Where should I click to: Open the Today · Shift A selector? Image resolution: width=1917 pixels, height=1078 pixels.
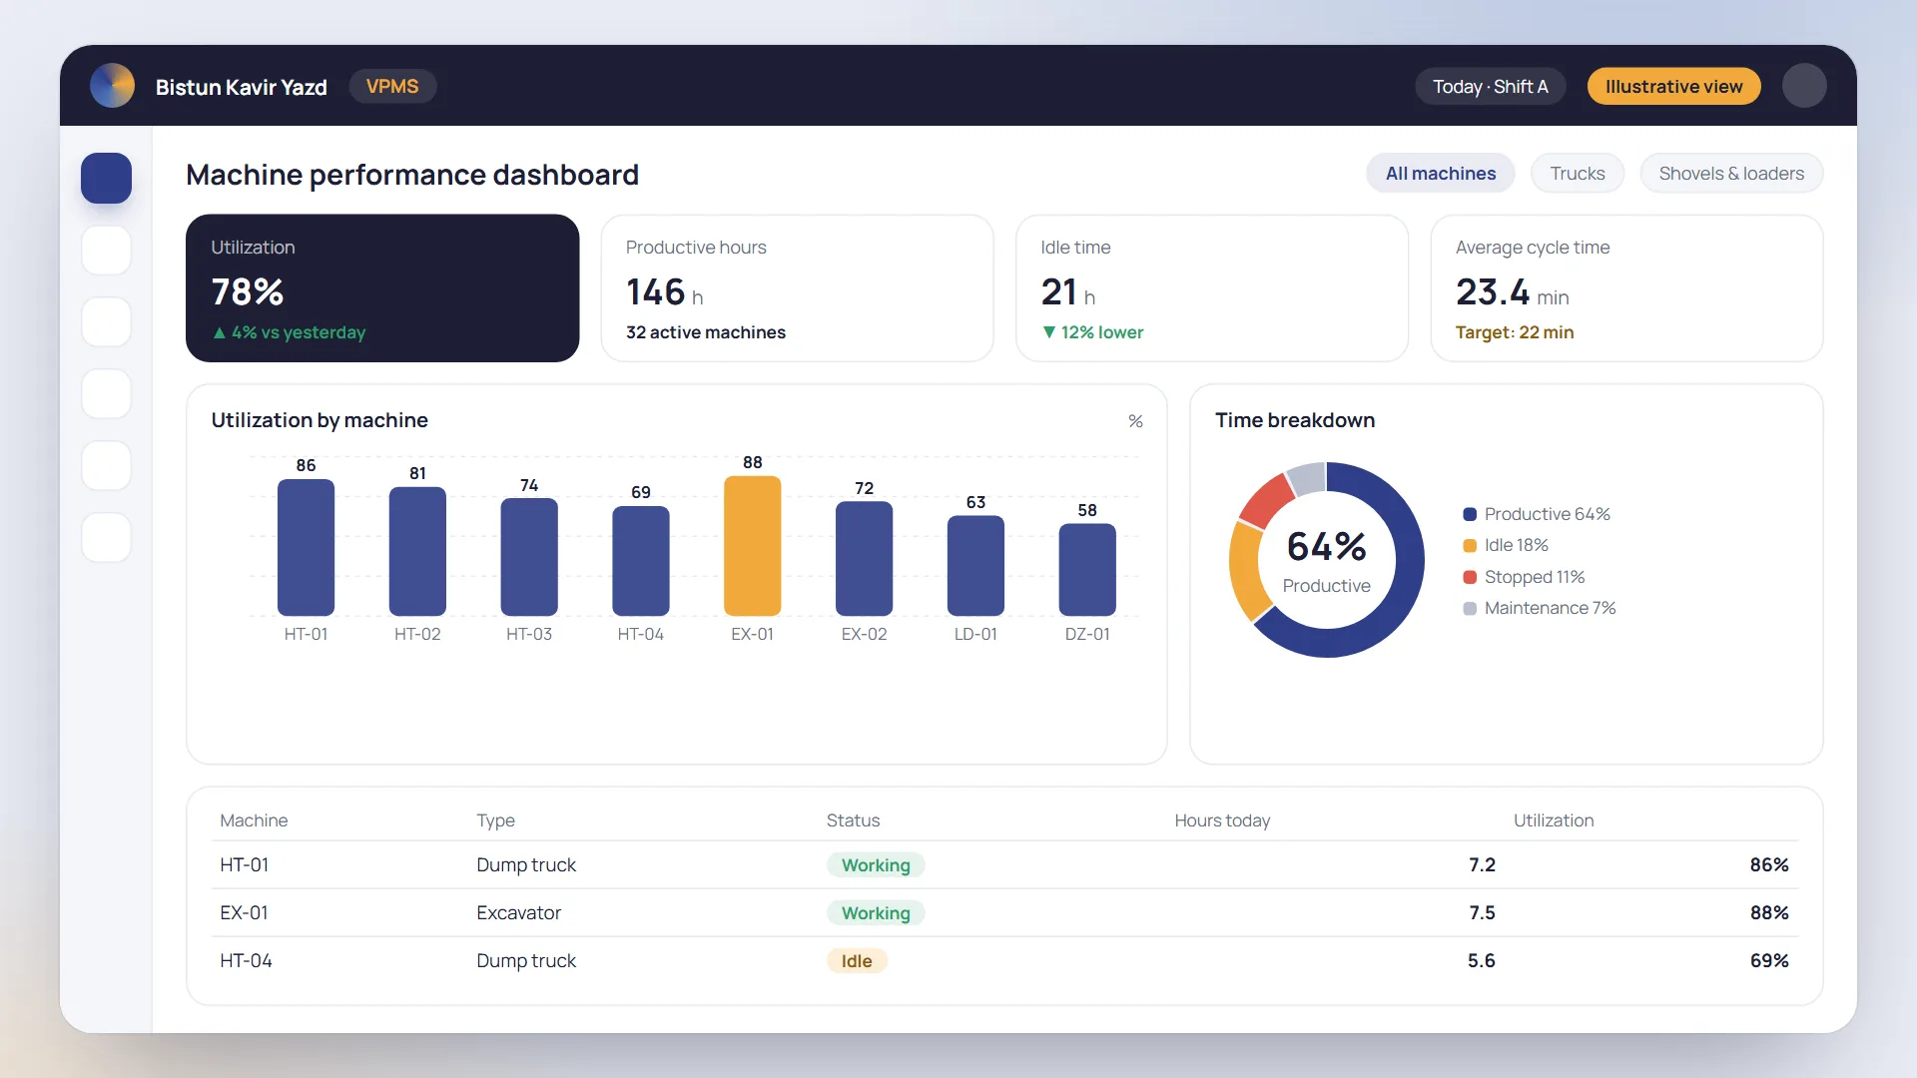click(1490, 87)
